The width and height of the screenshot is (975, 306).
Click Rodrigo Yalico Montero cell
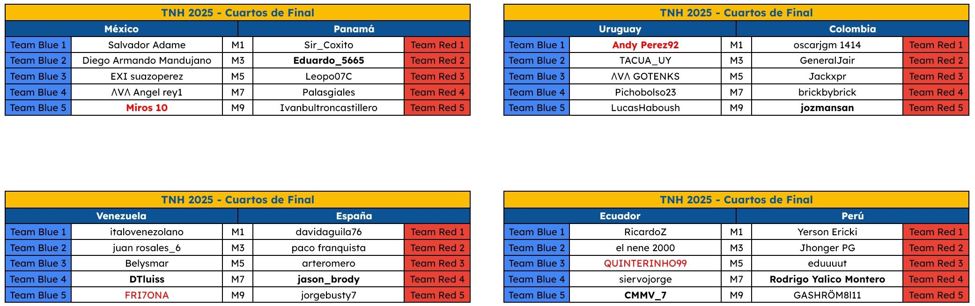point(827,279)
